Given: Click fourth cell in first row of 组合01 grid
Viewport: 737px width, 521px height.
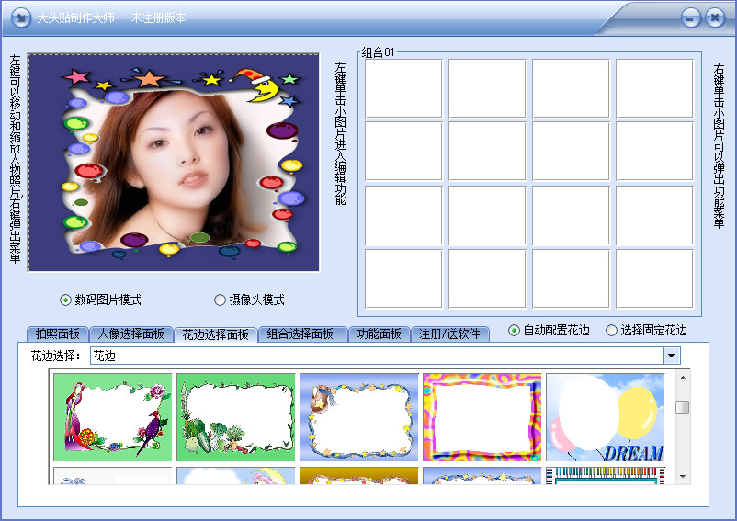Looking at the screenshot, I should pyautogui.click(x=654, y=88).
